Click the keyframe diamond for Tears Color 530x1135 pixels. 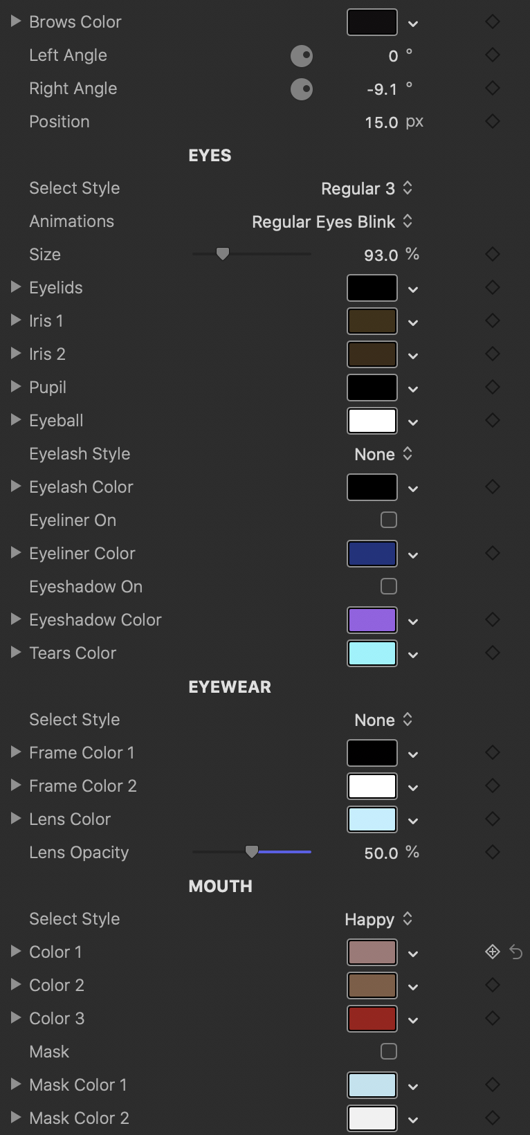tap(492, 653)
